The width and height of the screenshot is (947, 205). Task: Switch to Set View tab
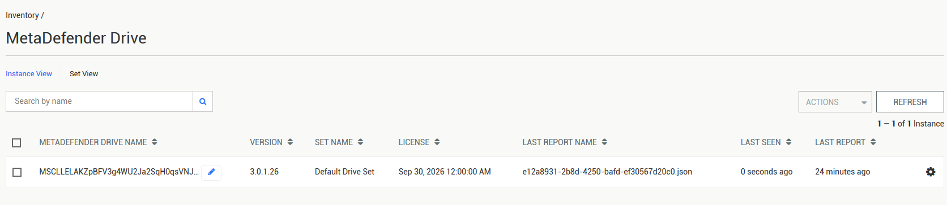point(84,74)
